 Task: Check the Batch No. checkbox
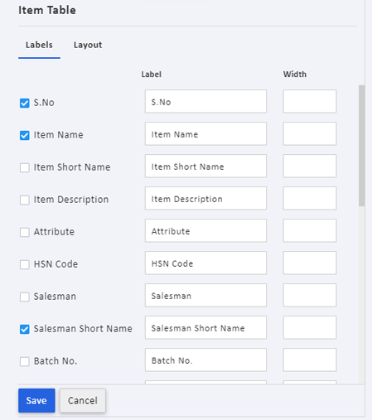click(25, 361)
